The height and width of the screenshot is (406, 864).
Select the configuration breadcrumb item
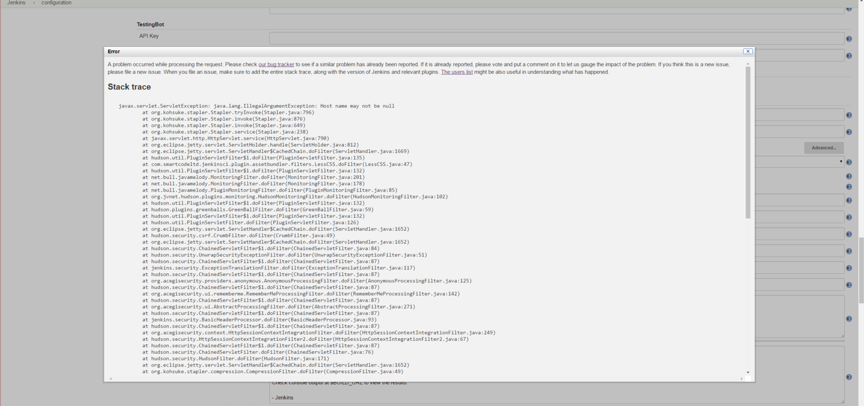(x=56, y=3)
